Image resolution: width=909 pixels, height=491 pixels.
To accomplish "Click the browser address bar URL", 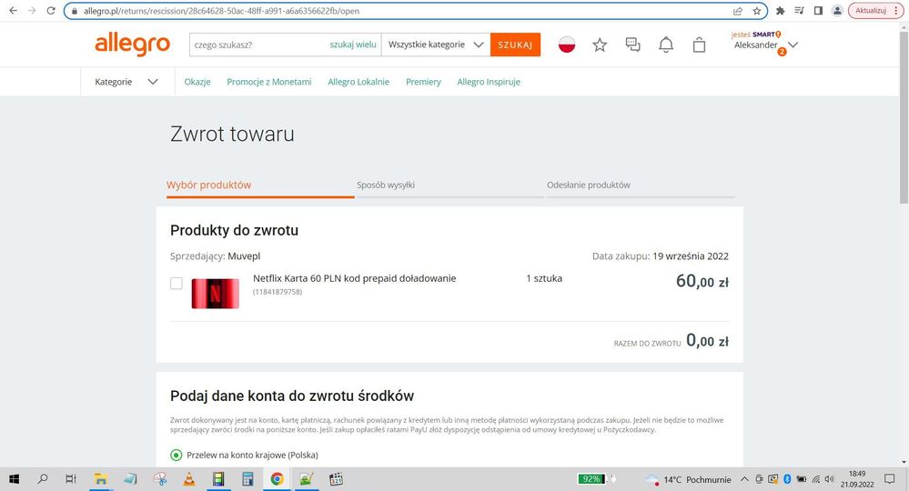I will (221, 11).
